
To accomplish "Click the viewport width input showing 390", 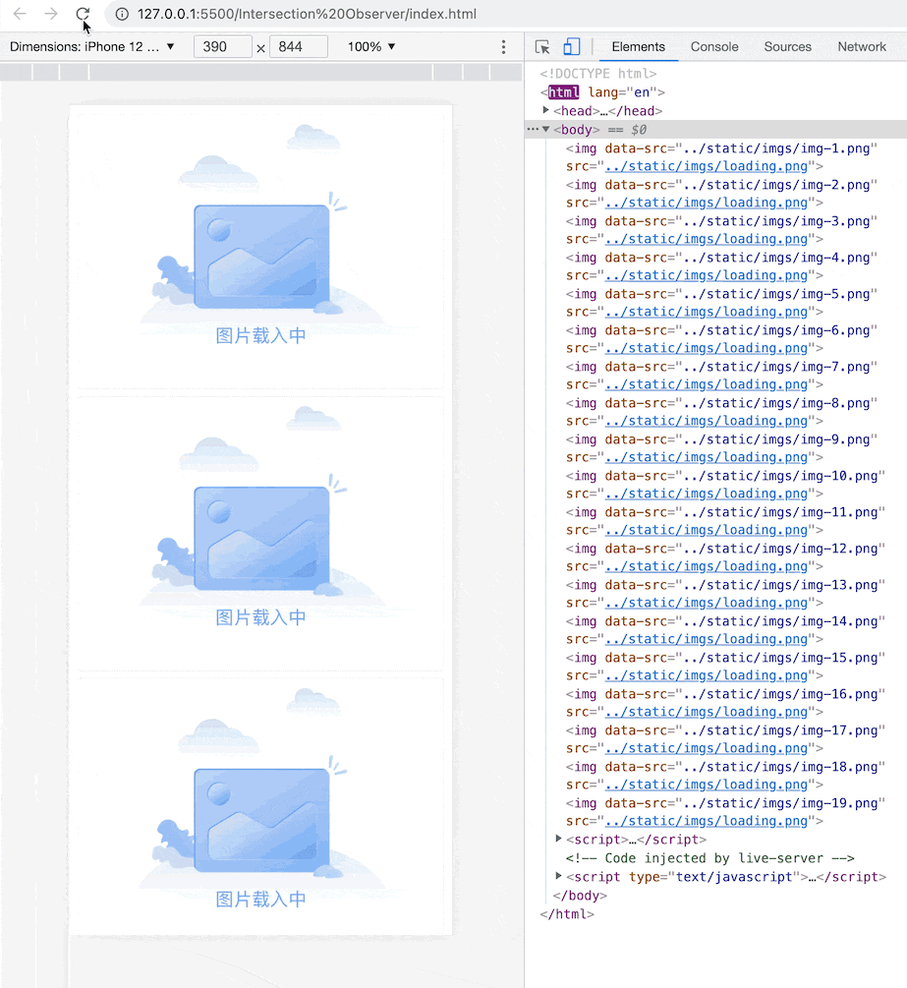I will click(223, 46).
